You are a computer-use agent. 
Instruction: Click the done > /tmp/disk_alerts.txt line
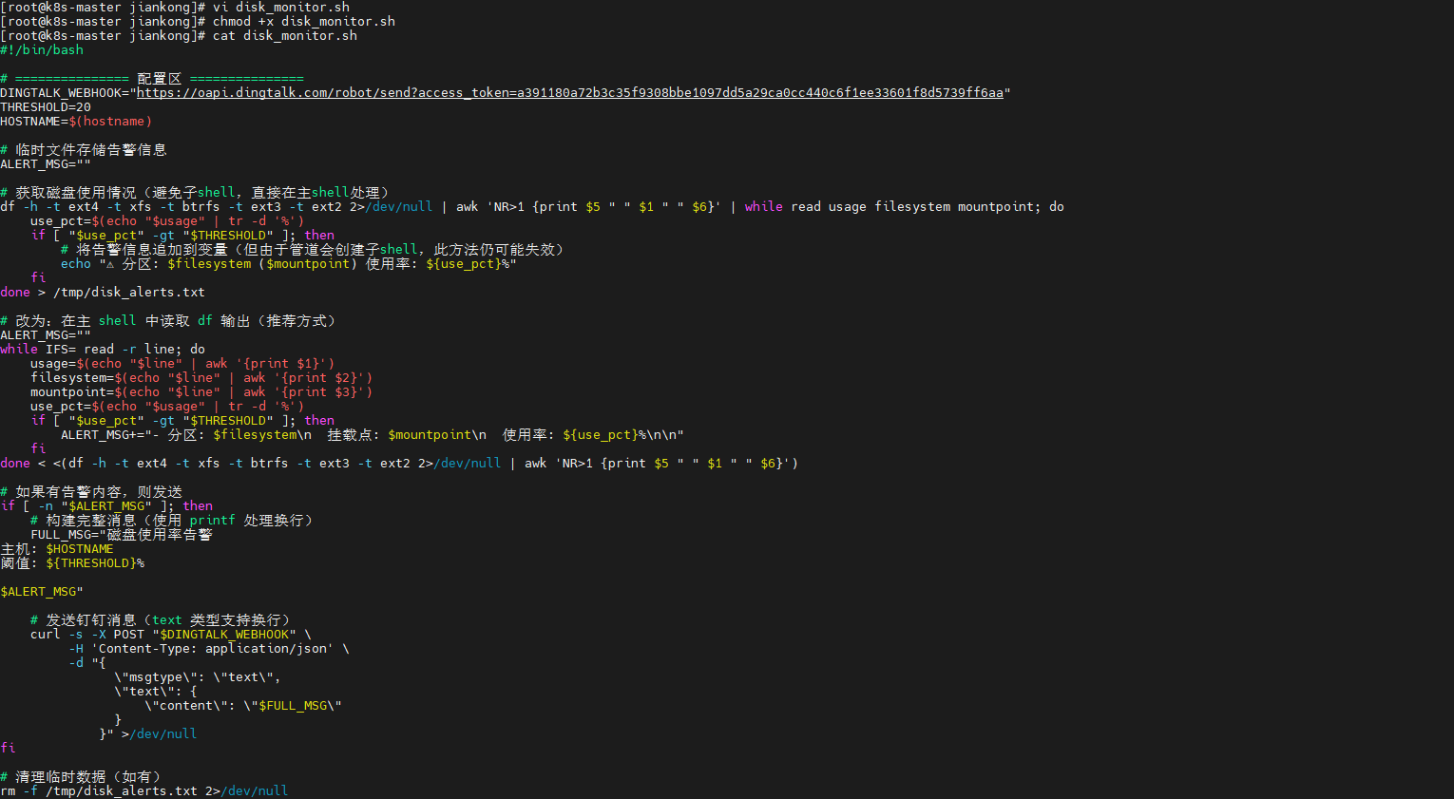[x=103, y=293]
